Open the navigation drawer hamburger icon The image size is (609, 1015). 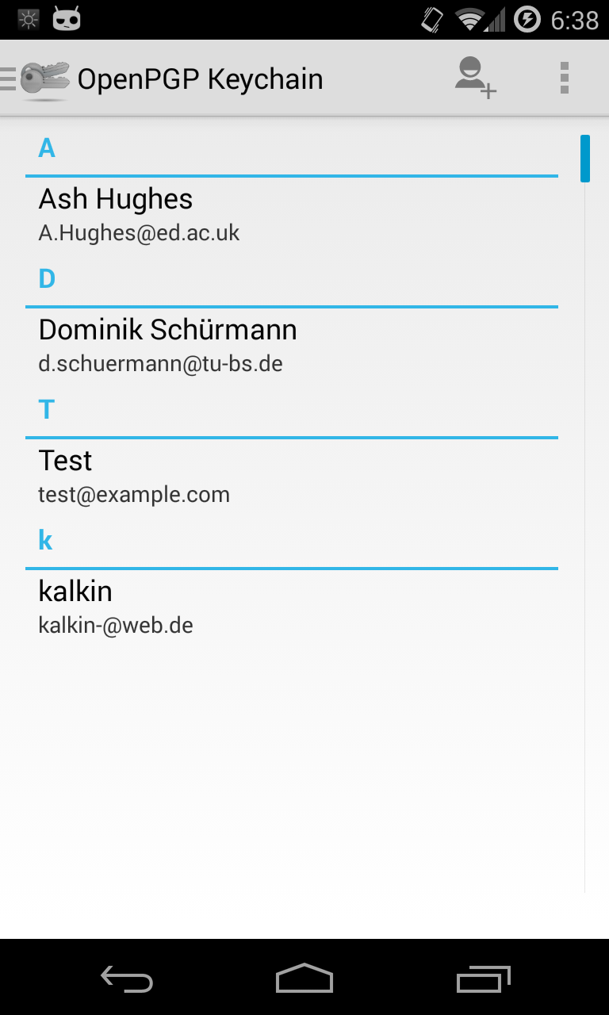pos(9,79)
